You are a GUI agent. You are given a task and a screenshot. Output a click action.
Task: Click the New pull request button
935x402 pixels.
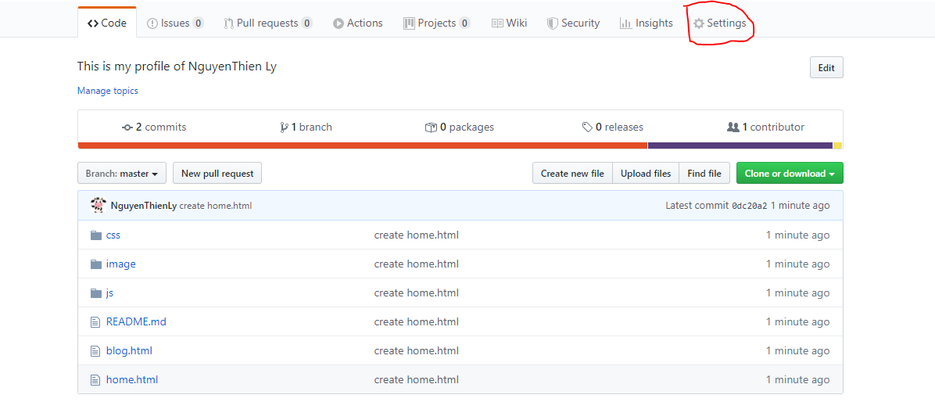(217, 173)
